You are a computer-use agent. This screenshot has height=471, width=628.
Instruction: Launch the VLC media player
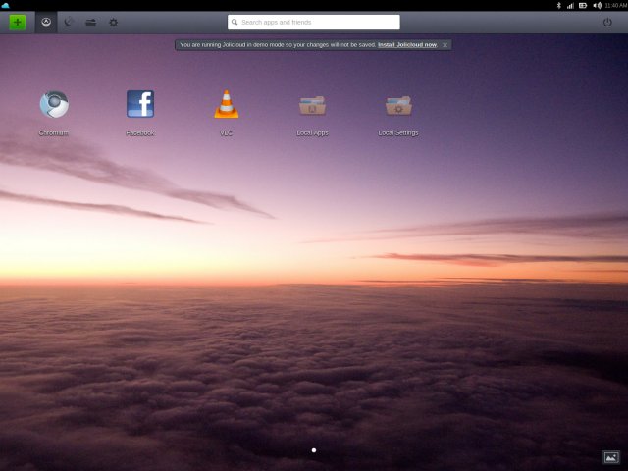click(x=227, y=104)
